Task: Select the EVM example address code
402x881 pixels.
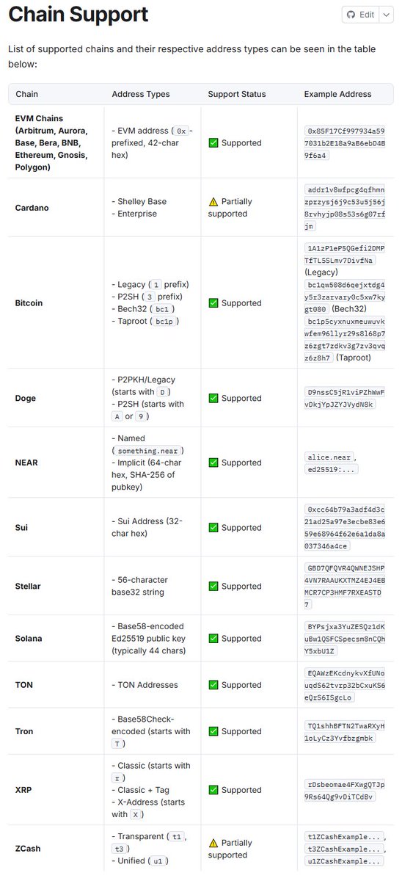Action: tap(346, 142)
